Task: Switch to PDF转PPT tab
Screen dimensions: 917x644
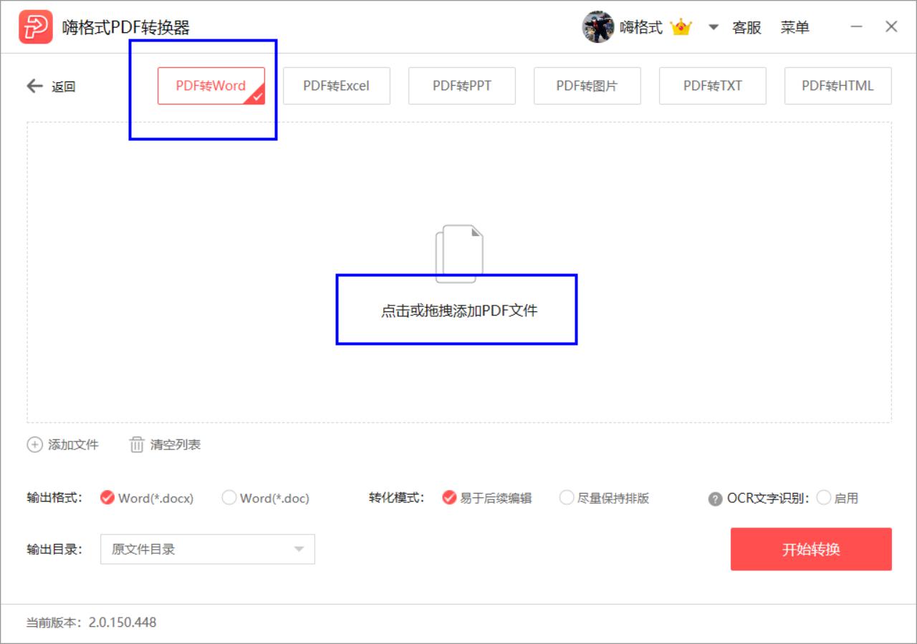Action: [x=462, y=86]
